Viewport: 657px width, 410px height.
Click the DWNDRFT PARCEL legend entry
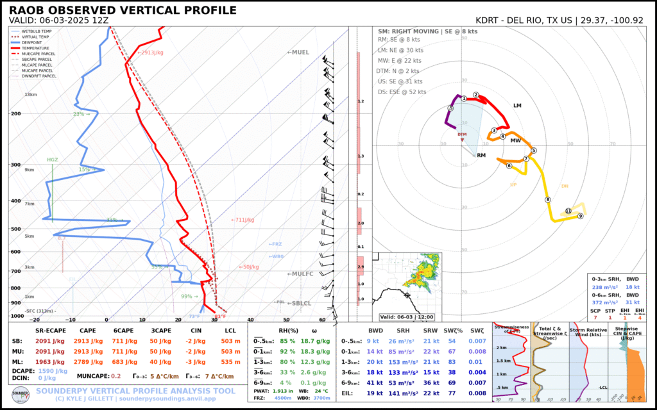38,76
